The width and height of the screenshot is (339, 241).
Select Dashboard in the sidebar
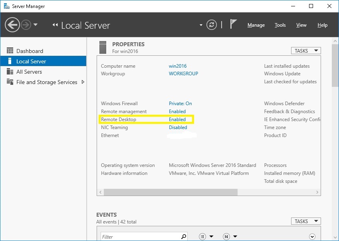click(43, 51)
